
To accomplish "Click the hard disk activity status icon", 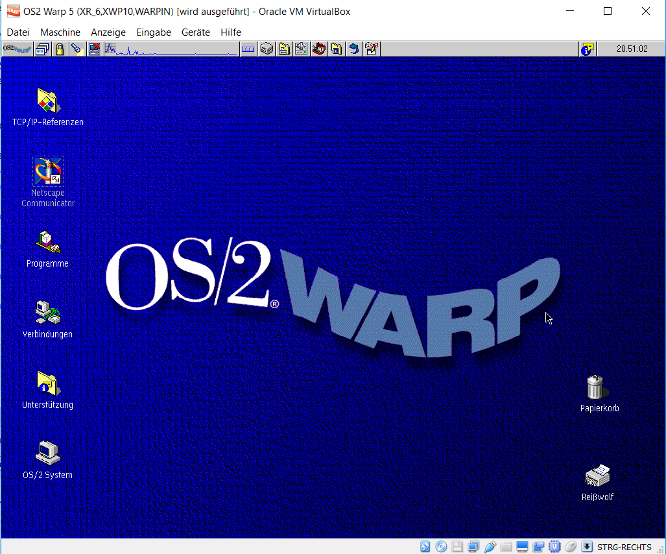I will [425, 547].
